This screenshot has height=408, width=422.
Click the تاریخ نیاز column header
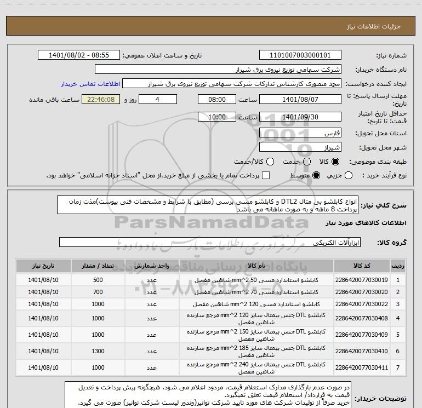pyautogui.click(x=43, y=266)
